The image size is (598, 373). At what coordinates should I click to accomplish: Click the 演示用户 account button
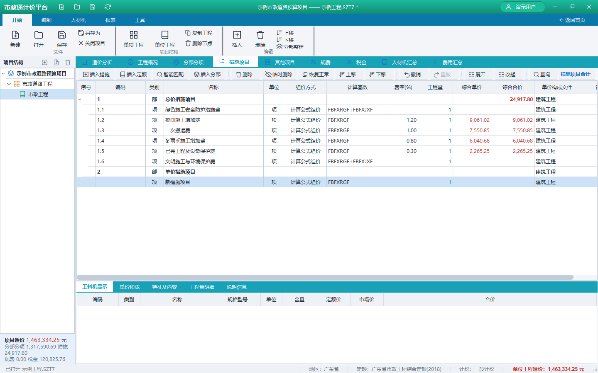[x=522, y=7]
